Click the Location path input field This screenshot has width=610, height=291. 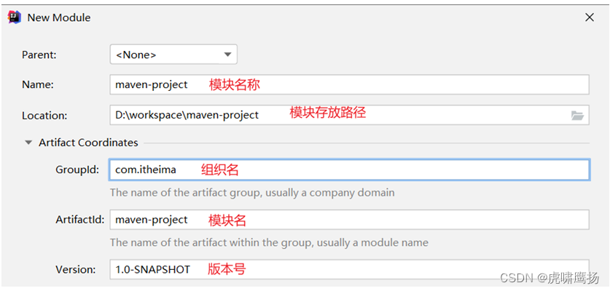(x=349, y=115)
